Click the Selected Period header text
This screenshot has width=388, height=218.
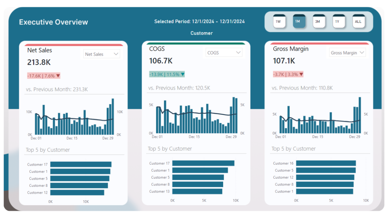(x=199, y=21)
